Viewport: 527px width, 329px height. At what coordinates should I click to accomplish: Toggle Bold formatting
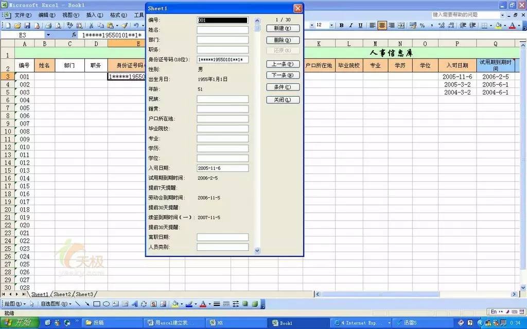341,25
